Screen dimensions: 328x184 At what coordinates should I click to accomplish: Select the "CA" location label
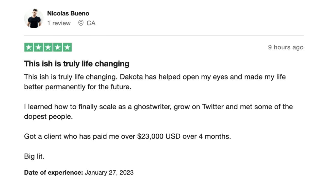click(91, 23)
